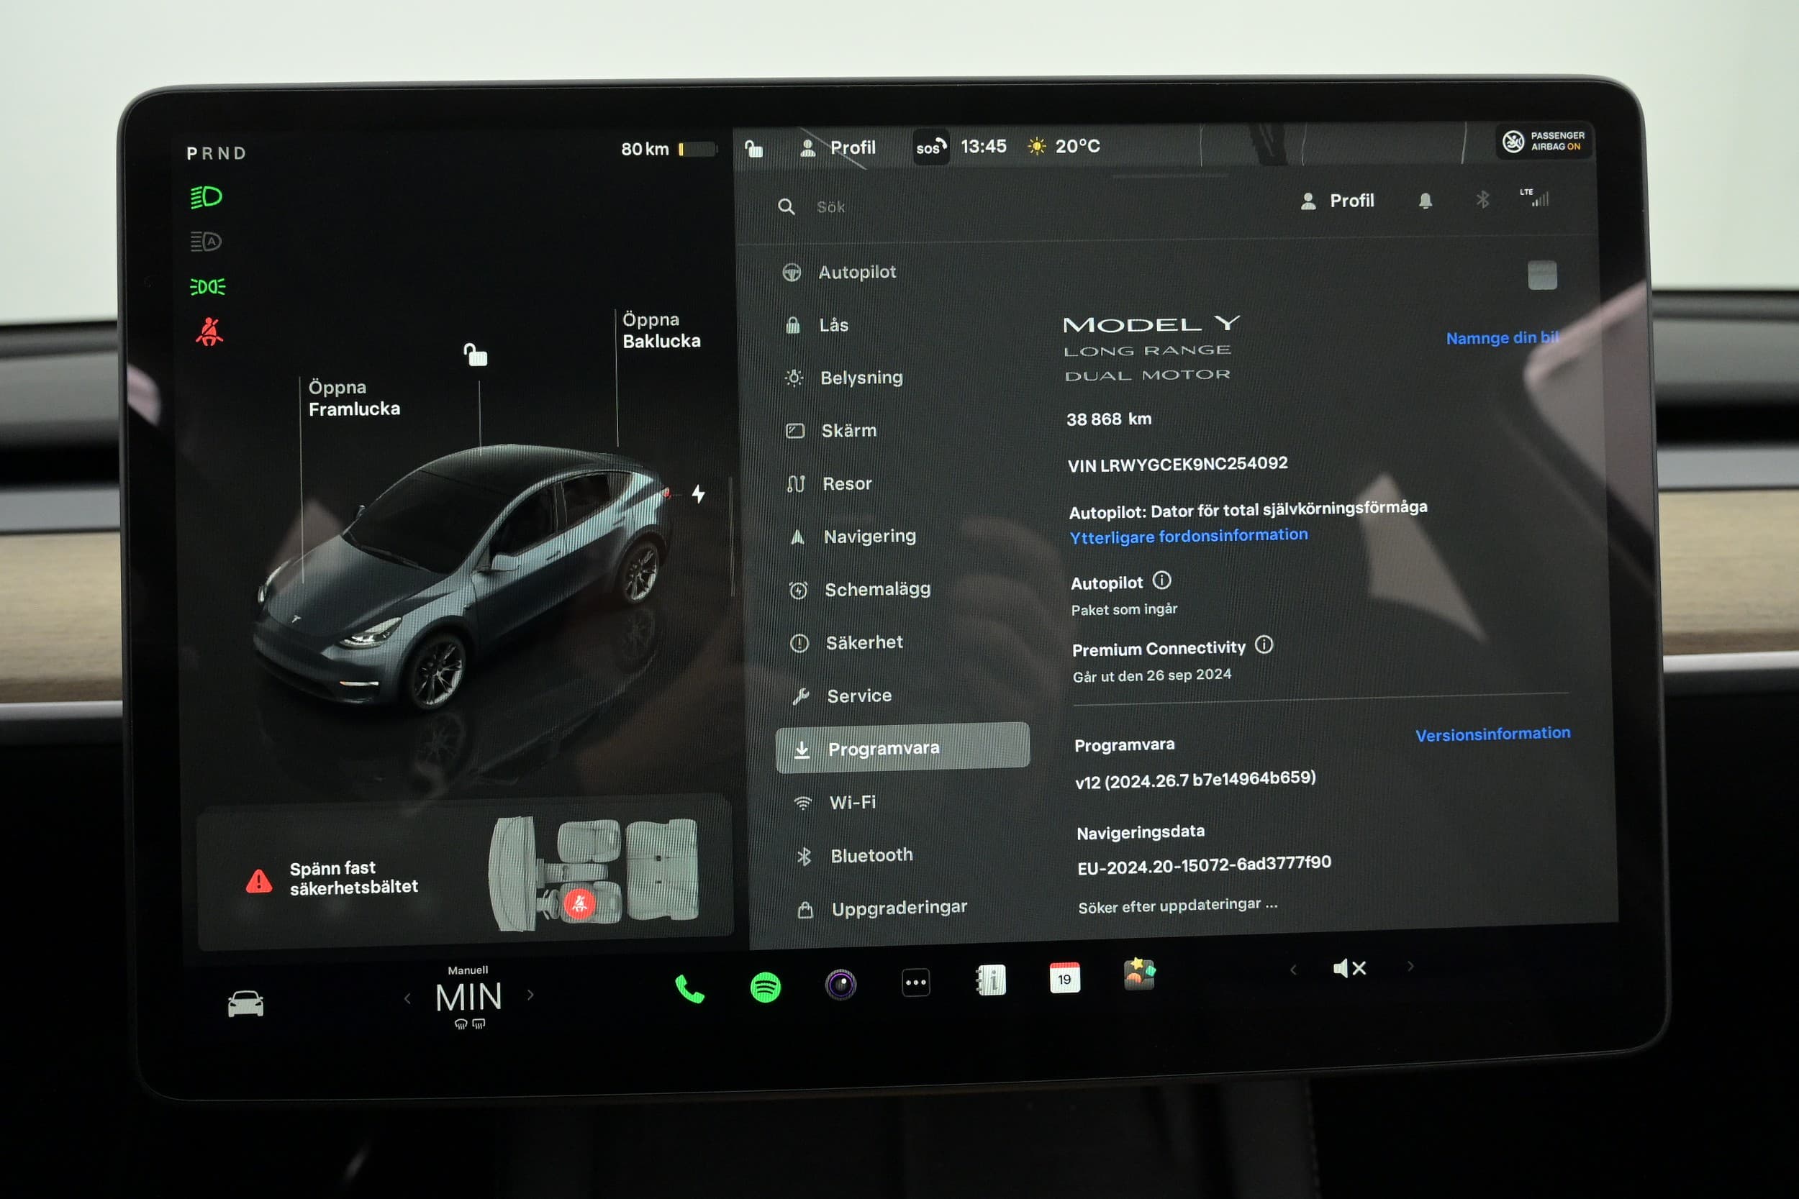Click the Premium Connectivity info icon

tap(1264, 644)
